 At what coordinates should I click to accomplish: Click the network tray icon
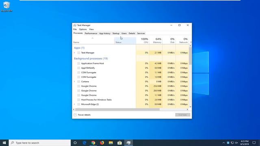[x=232, y=143]
